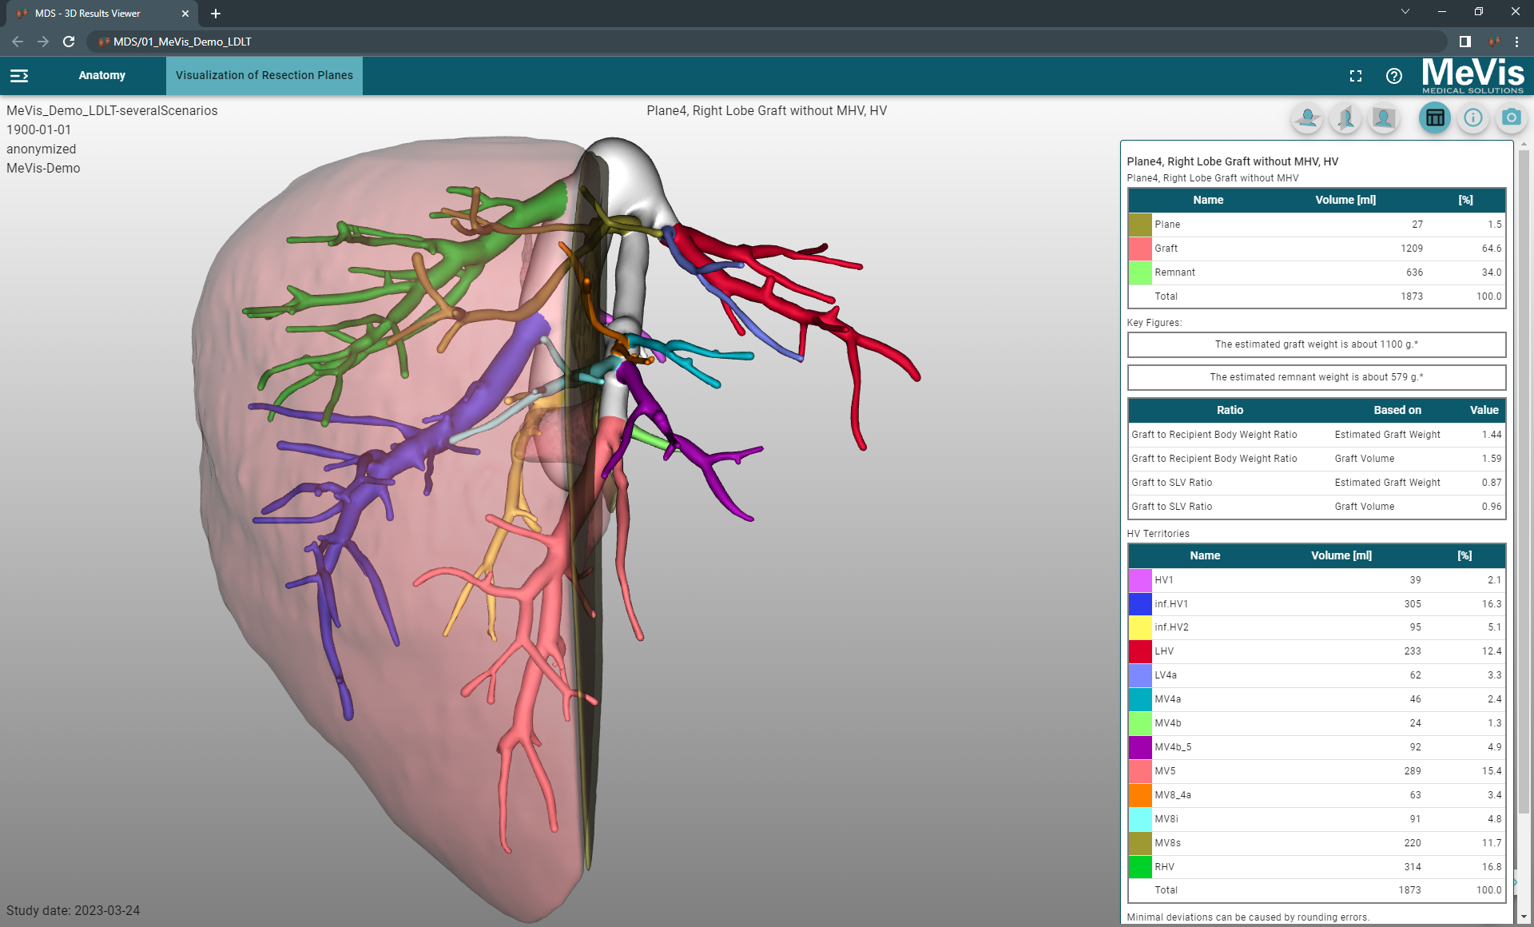Click the Ratio column header
Image resolution: width=1534 pixels, height=927 pixels.
pos(1230,410)
